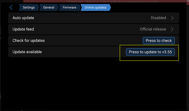This screenshot has width=189, height=111.
Task: Navigate to the General breadcrumb
Action: (x=49, y=8)
